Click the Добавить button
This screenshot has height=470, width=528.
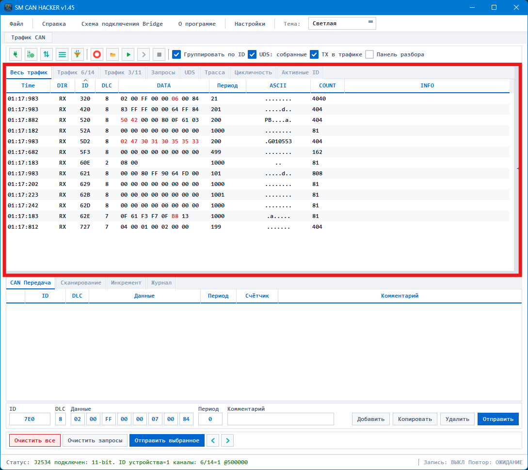(371, 419)
